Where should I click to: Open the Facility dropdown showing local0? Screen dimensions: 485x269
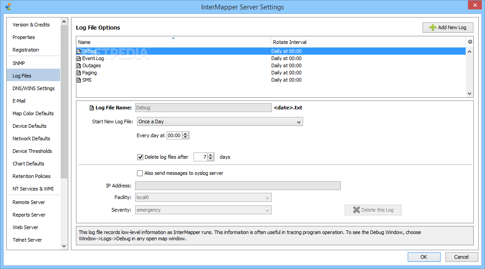203,197
